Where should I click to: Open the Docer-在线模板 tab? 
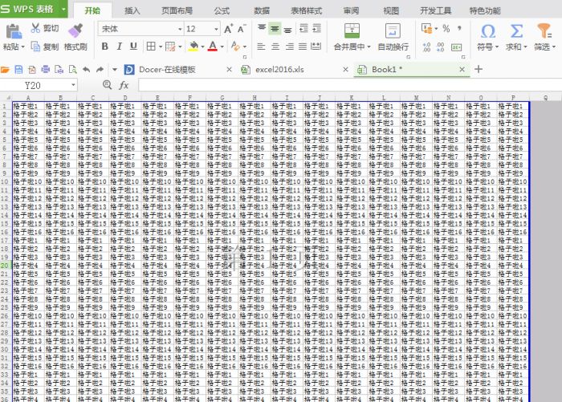[x=167, y=70]
